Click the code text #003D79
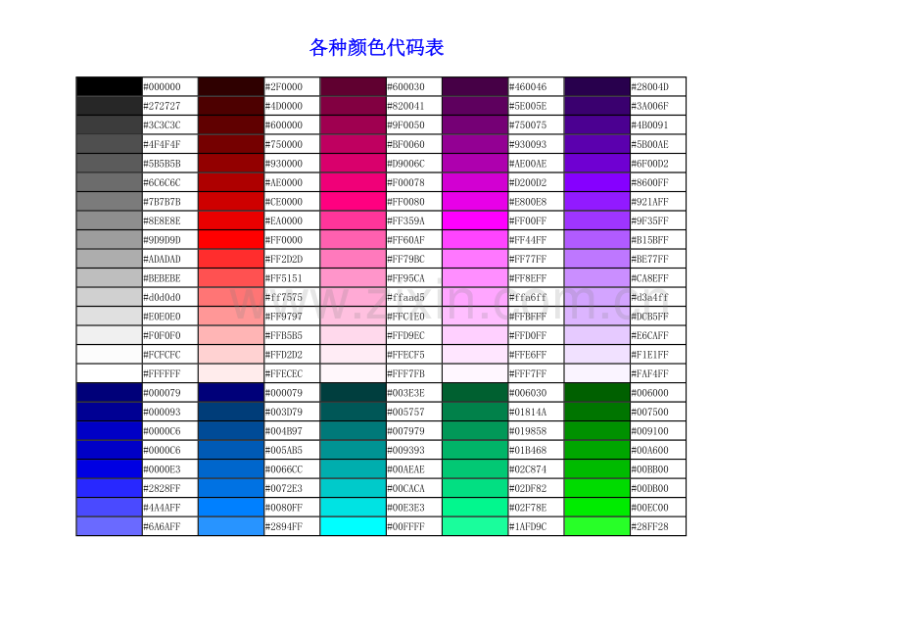The width and height of the screenshot is (901, 638). point(283,413)
